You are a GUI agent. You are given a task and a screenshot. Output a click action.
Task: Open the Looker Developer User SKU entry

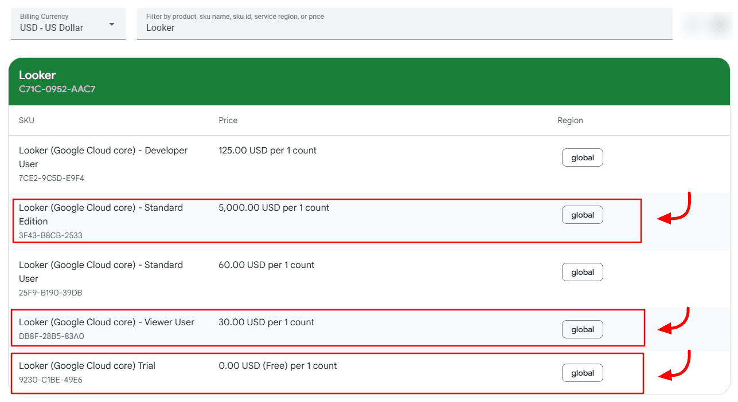(x=102, y=157)
